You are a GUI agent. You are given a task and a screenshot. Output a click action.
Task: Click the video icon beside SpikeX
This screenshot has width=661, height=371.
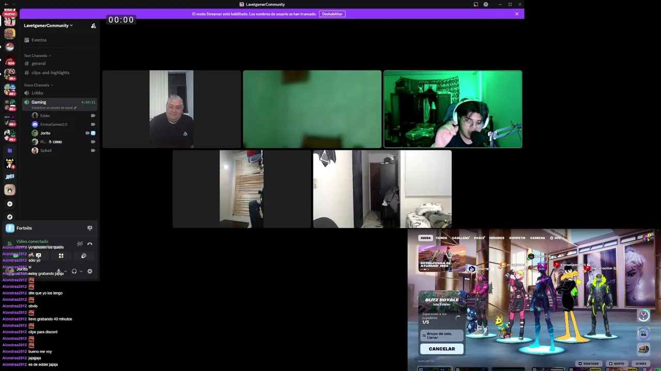pyautogui.click(x=93, y=150)
